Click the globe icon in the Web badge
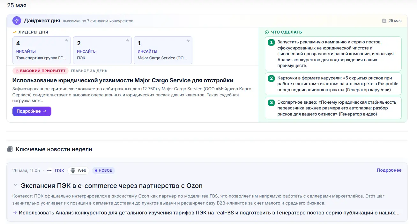Viewport: 417px width, 224px height. click(73, 170)
